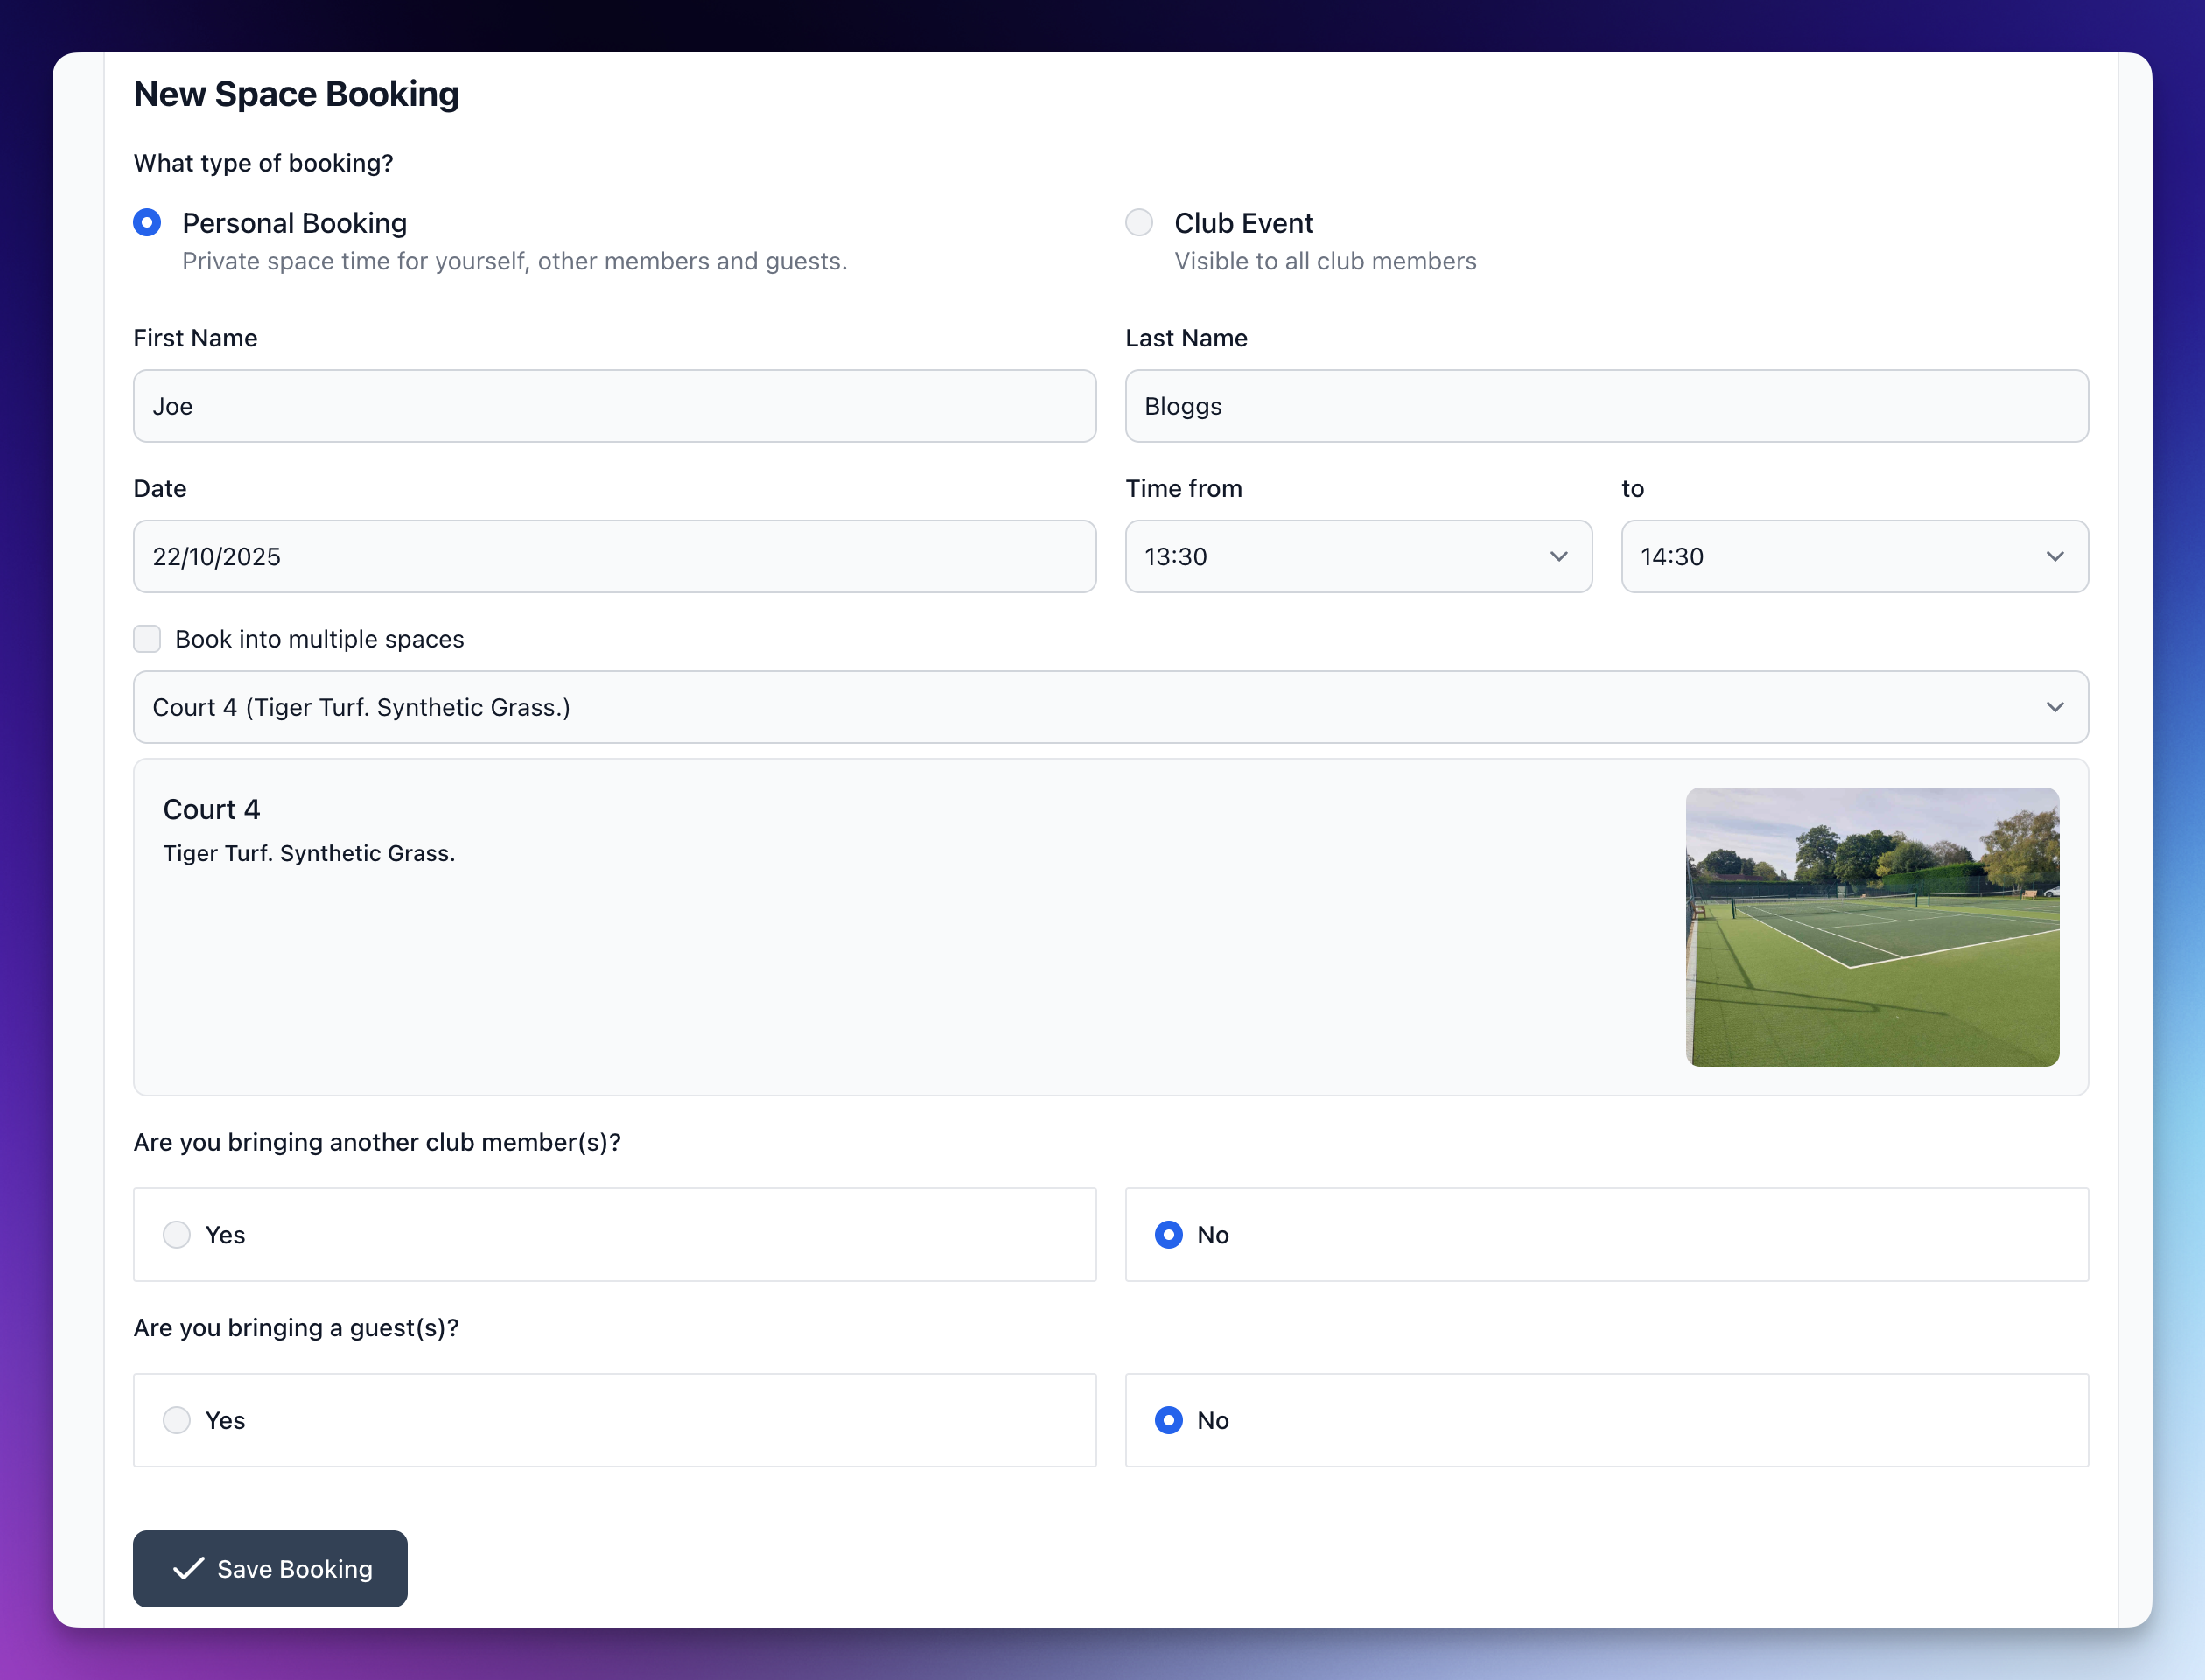Click the Date field showing 22/10/2025
2205x1680 pixels.
614,556
